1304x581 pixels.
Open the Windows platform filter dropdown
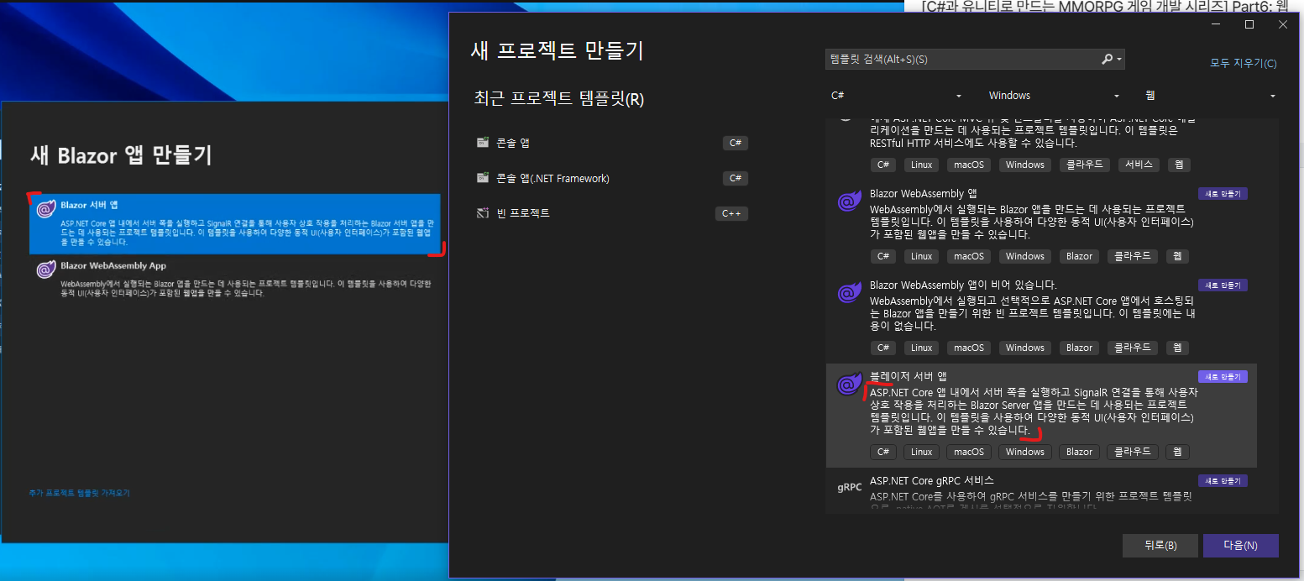pyautogui.click(x=1054, y=96)
